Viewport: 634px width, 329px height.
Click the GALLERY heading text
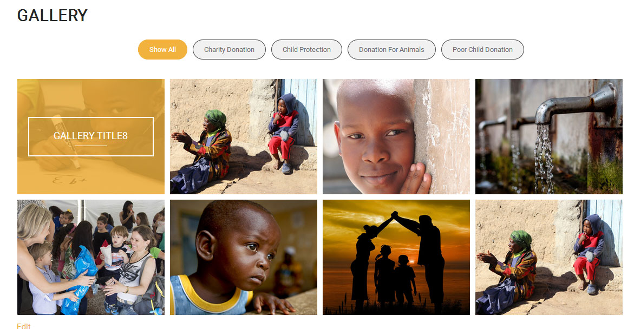tap(52, 15)
